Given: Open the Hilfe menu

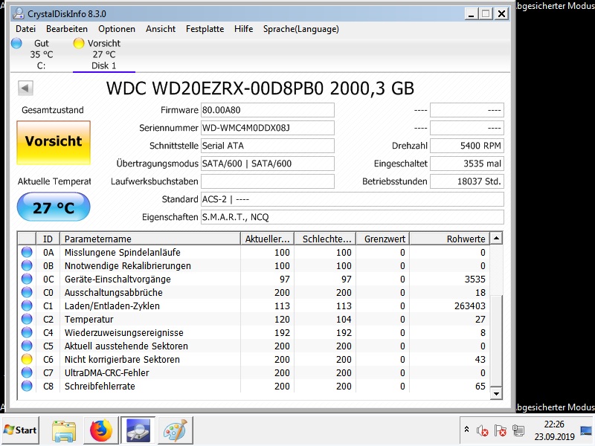Looking at the screenshot, I should pos(244,29).
